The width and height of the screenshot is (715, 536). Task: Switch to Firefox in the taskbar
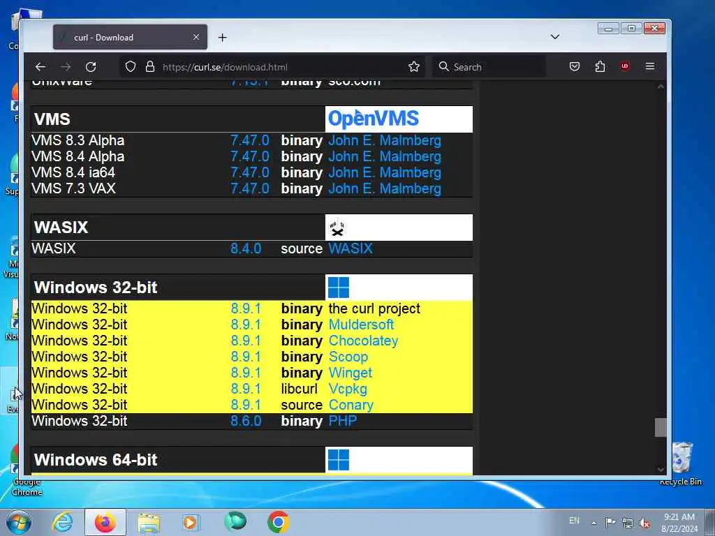point(105,522)
